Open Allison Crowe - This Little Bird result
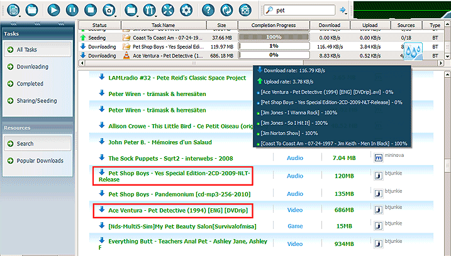Viewport: 451px width, 256px height. coord(181,126)
